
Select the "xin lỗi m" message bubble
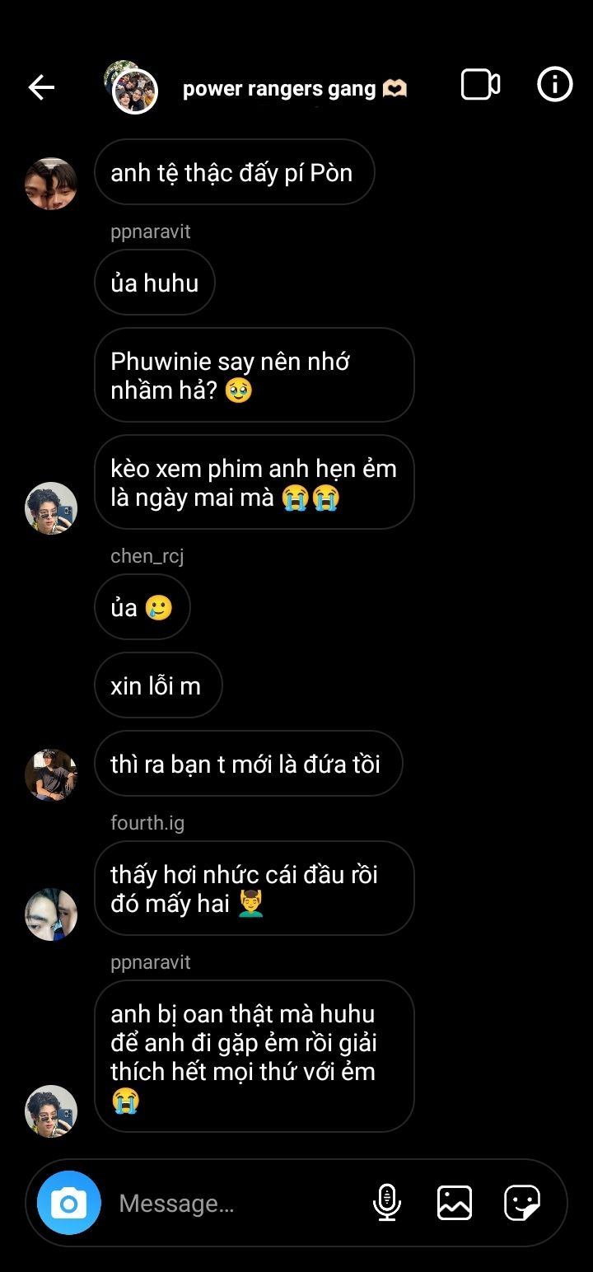[x=158, y=685]
